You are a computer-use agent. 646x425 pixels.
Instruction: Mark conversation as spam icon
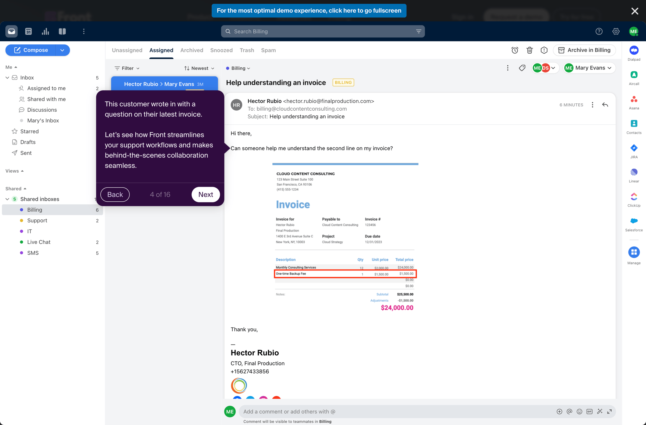(544, 50)
